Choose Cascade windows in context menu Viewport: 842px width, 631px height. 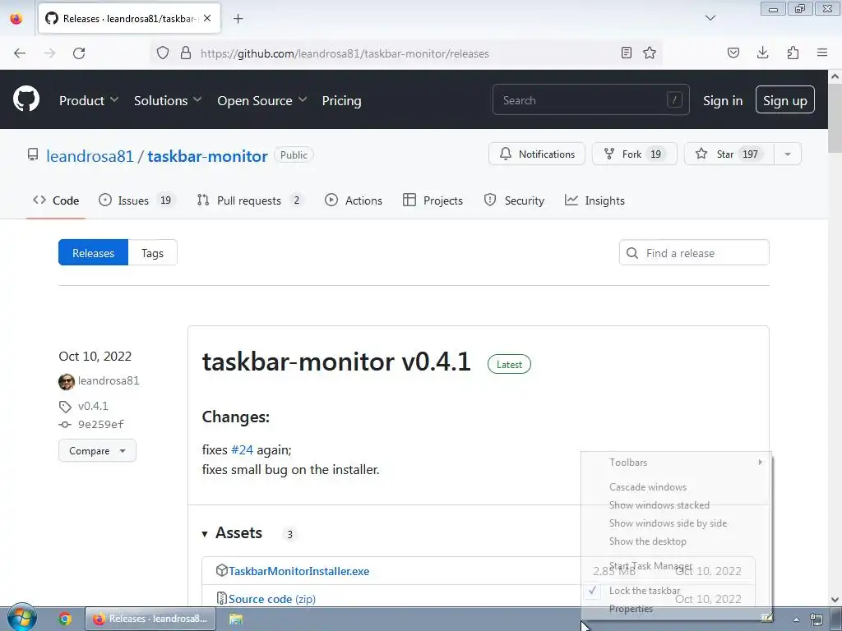click(677, 487)
